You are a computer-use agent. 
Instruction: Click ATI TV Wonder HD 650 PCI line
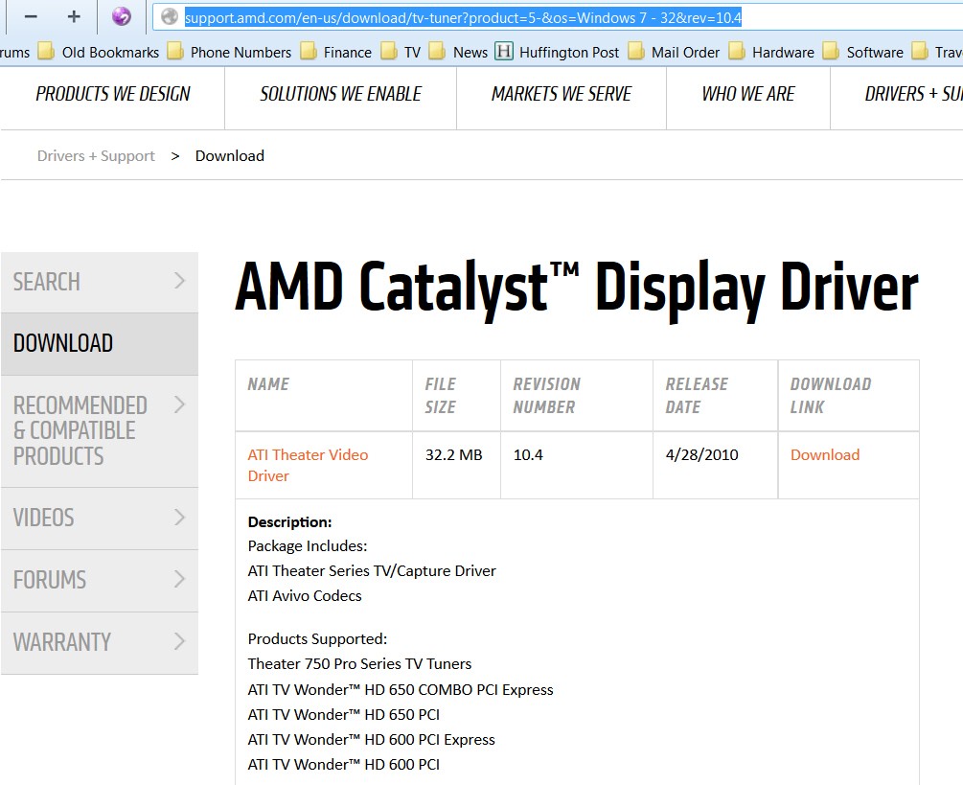[x=344, y=715]
